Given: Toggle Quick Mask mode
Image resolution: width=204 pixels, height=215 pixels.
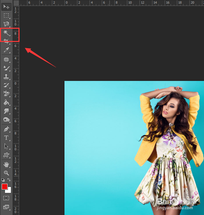Looking at the screenshot, I should click(6, 198).
